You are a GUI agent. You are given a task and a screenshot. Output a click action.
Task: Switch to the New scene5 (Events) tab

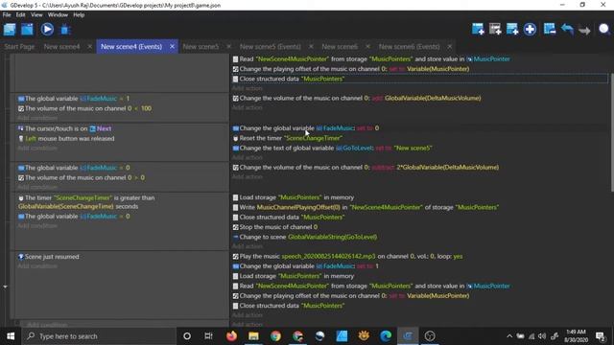click(x=271, y=47)
